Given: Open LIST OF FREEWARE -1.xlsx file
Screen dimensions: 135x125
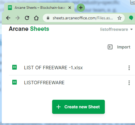Looking at the screenshot, I should 53,67.
